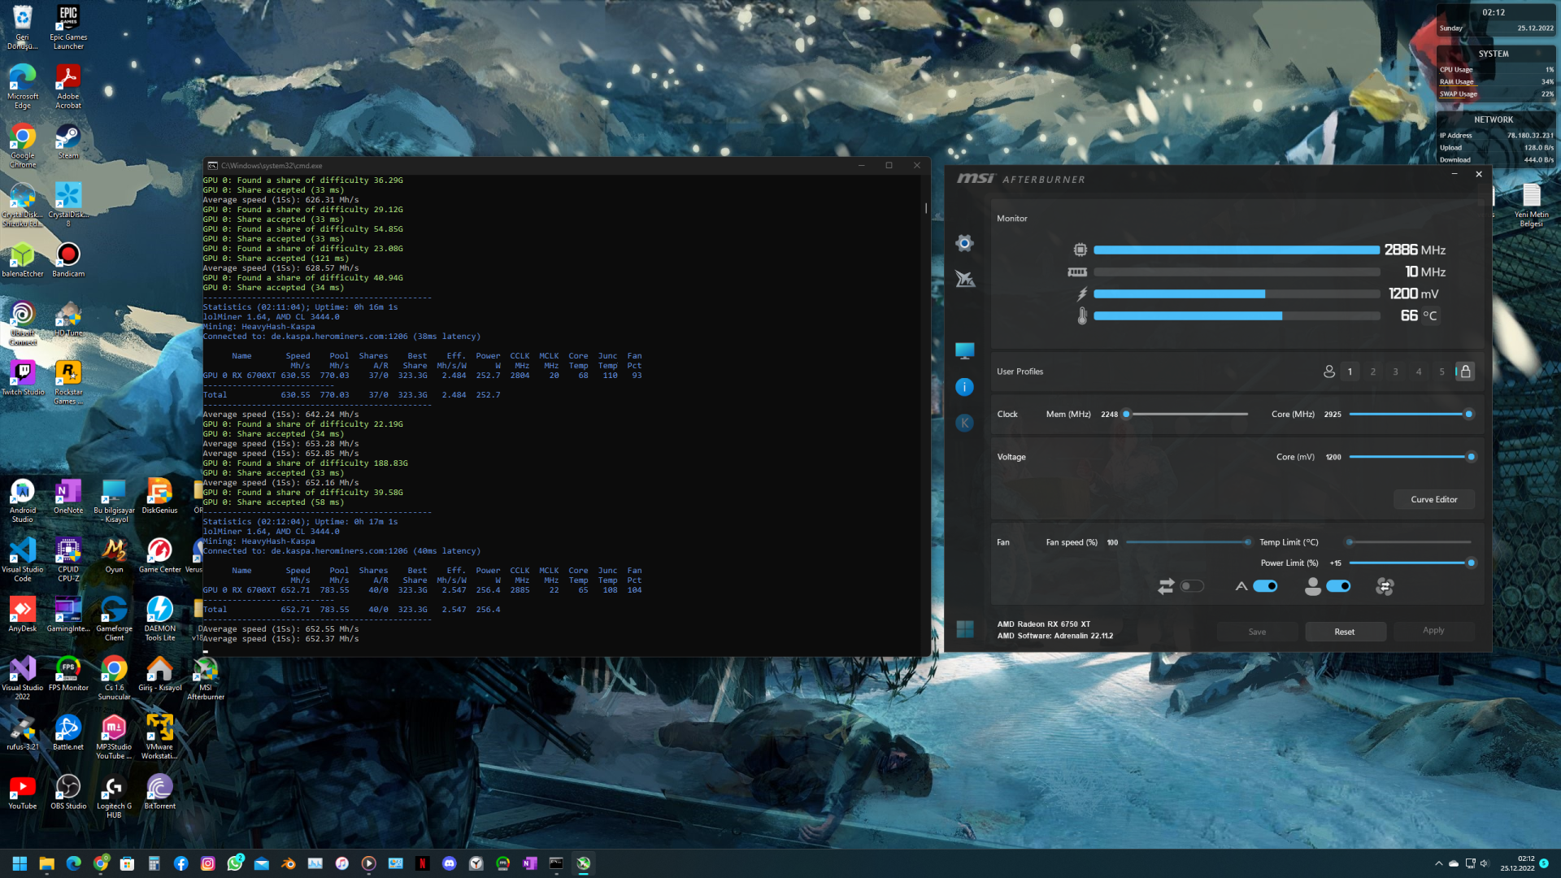
Task: Click the Apply button
Action: (1433, 631)
